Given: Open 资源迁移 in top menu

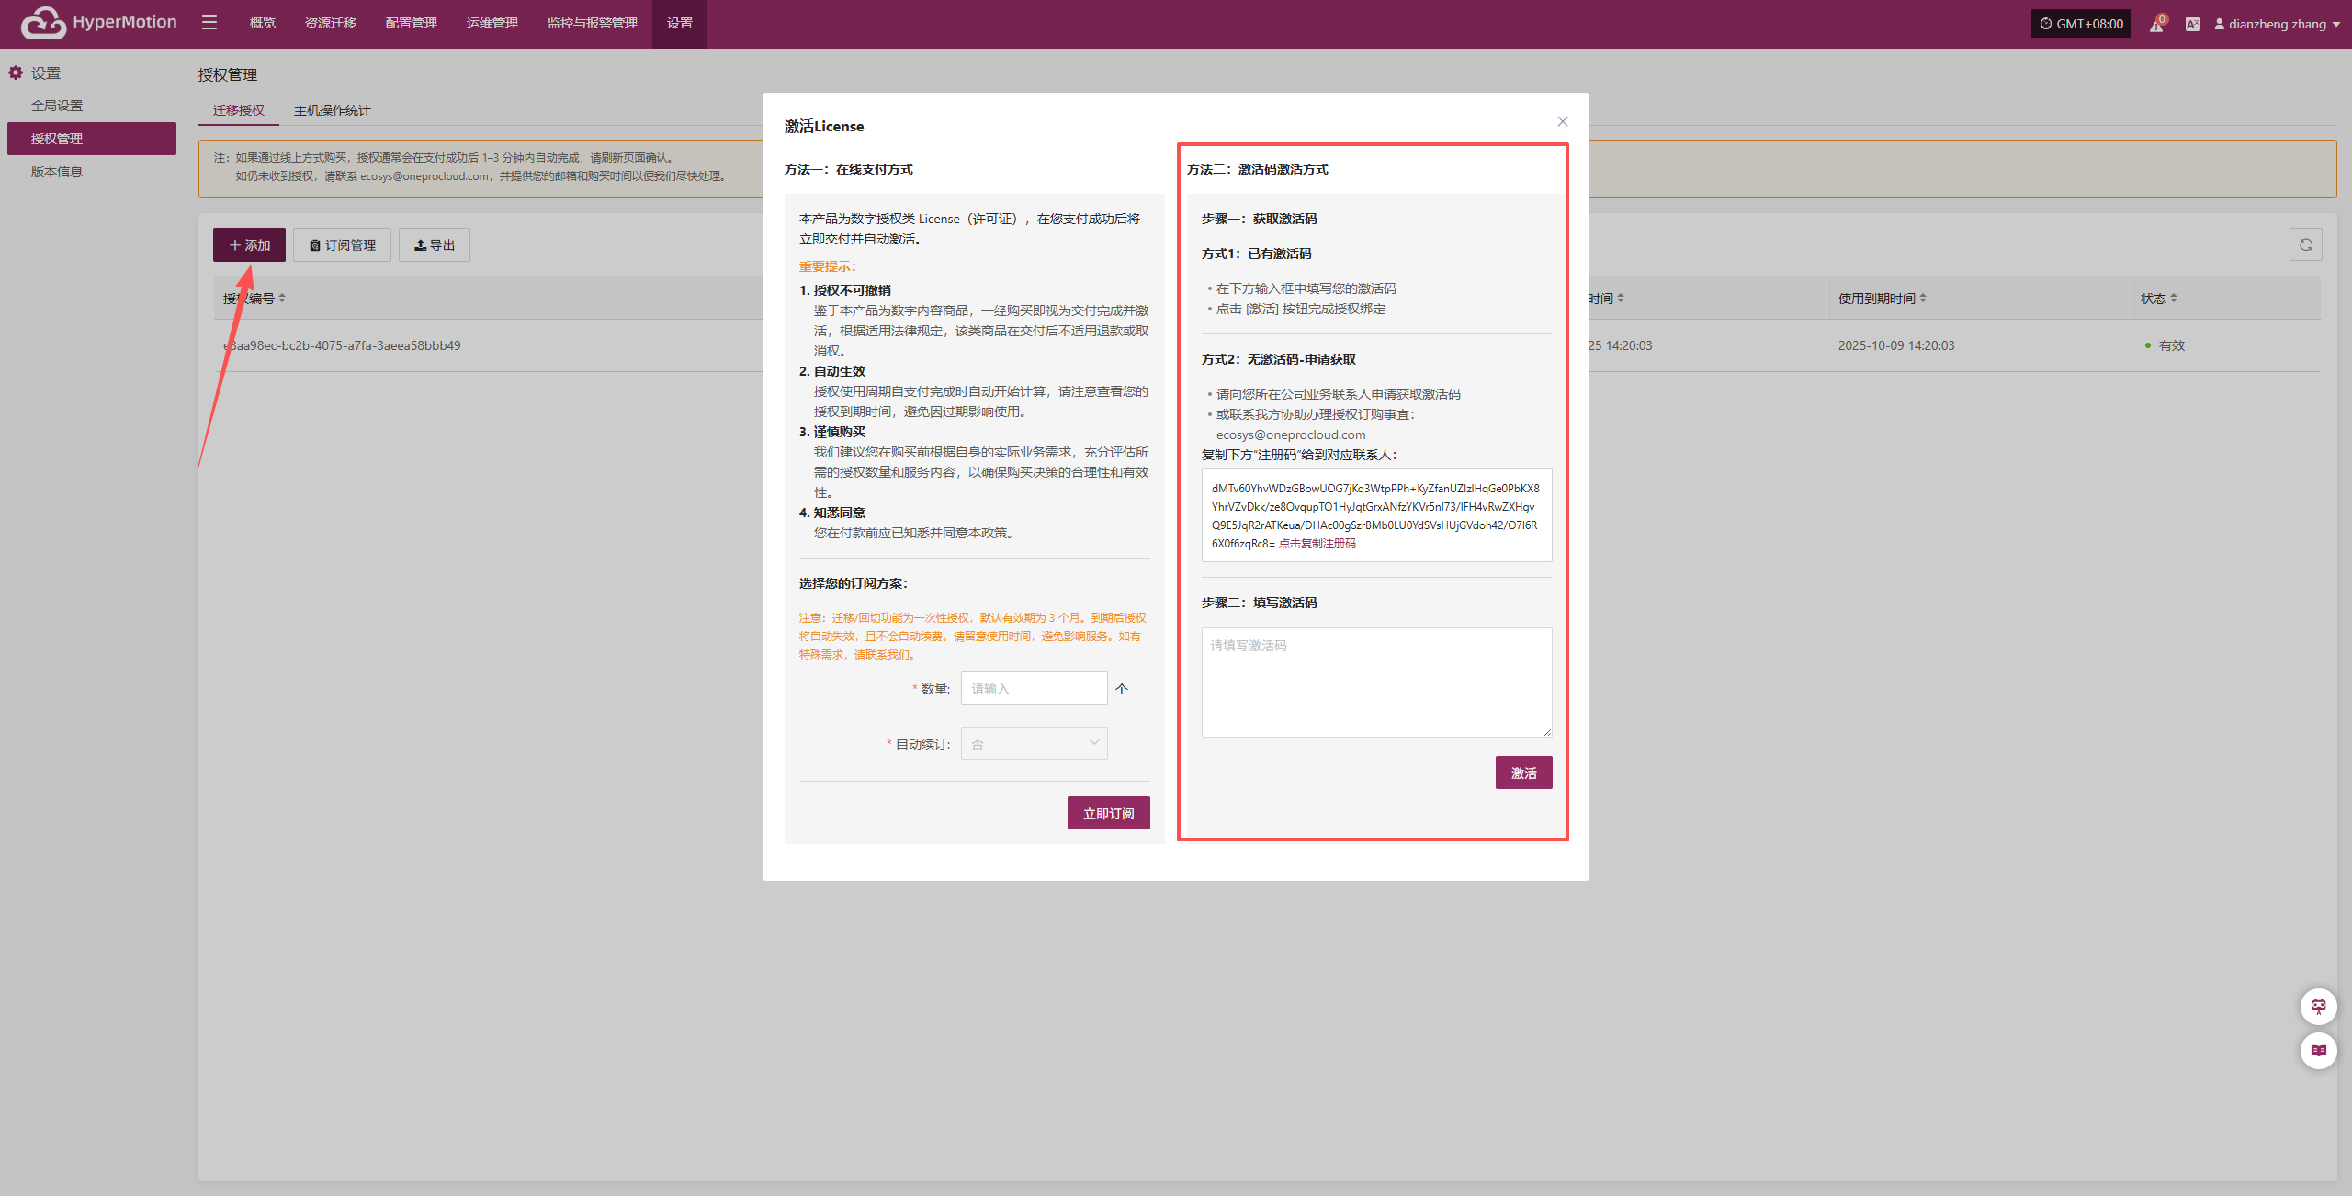Looking at the screenshot, I should pyautogui.click(x=330, y=23).
